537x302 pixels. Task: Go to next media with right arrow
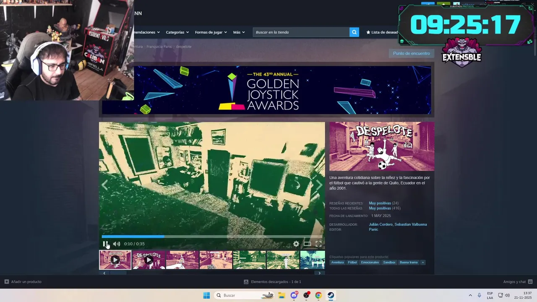point(319,185)
